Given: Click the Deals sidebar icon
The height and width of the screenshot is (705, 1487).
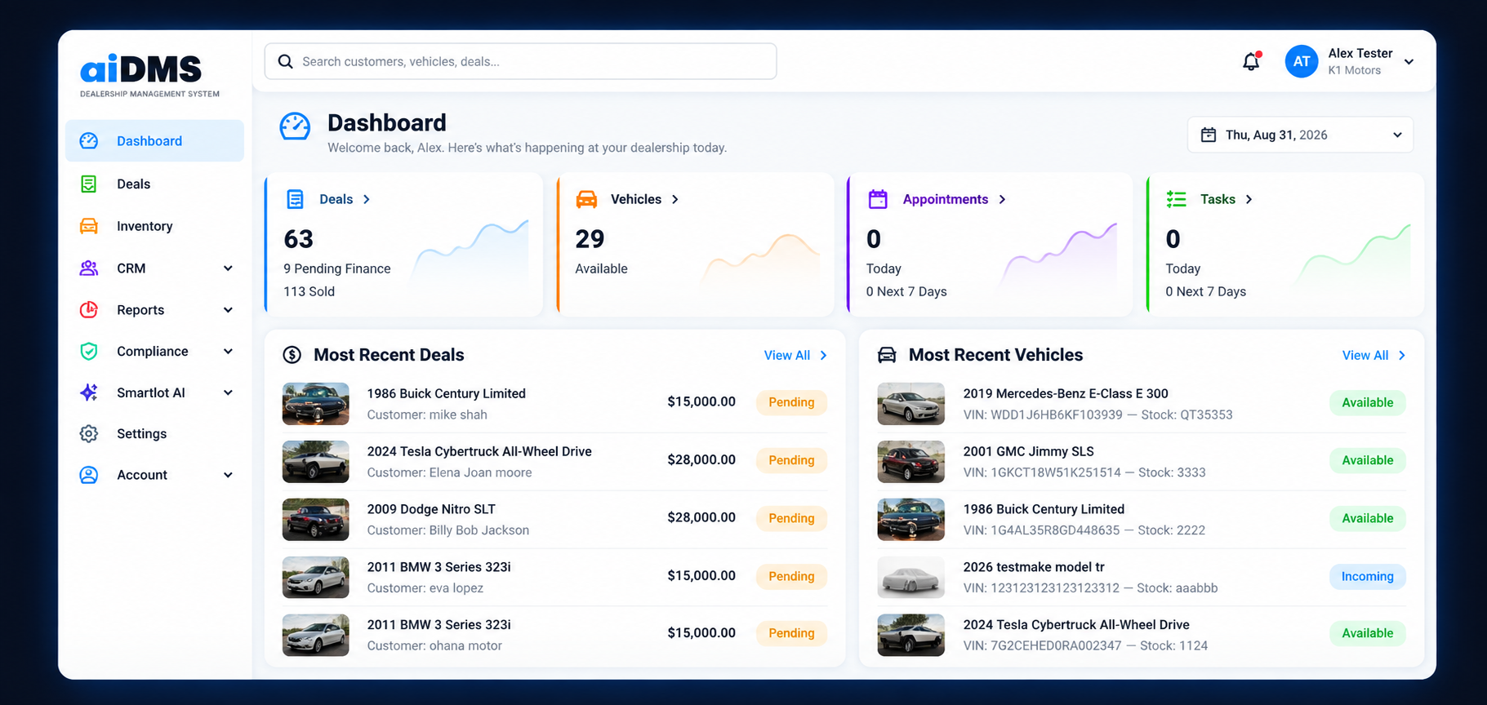Looking at the screenshot, I should 89,184.
